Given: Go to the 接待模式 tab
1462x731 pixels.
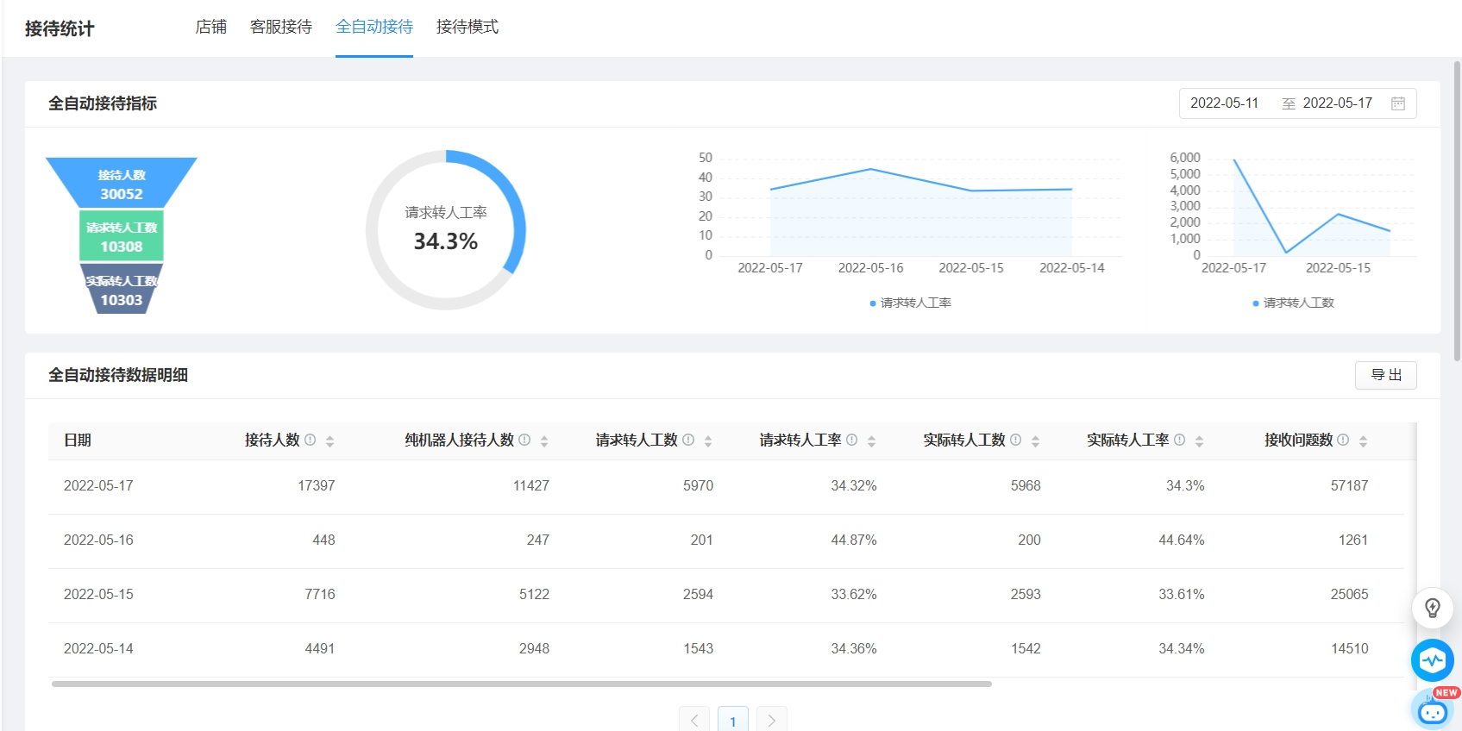Looking at the screenshot, I should click(467, 27).
